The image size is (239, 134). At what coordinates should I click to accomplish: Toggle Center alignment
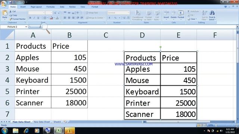click(69, 18)
